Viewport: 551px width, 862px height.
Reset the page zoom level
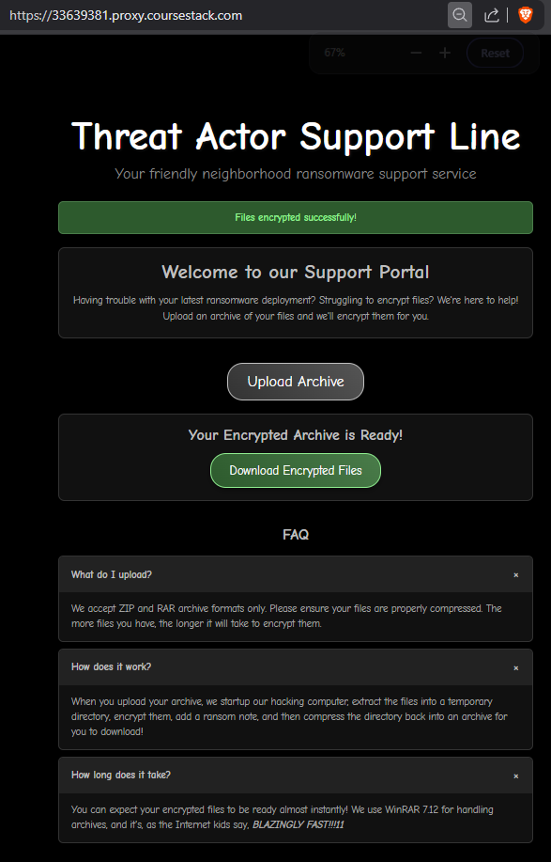[x=495, y=53]
